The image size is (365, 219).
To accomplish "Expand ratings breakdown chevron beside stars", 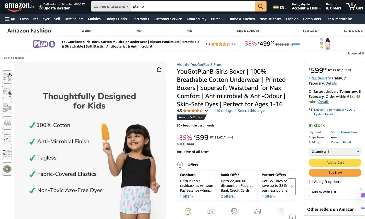I will pyautogui.click(x=206, y=111).
